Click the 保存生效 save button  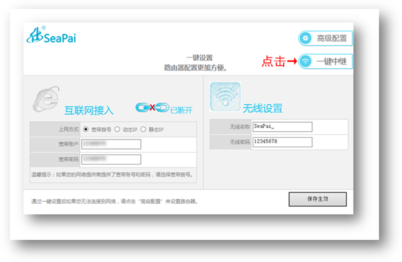click(x=318, y=199)
